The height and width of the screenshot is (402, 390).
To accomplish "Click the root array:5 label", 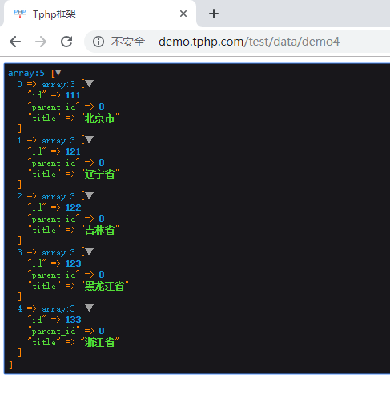I will [26, 73].
